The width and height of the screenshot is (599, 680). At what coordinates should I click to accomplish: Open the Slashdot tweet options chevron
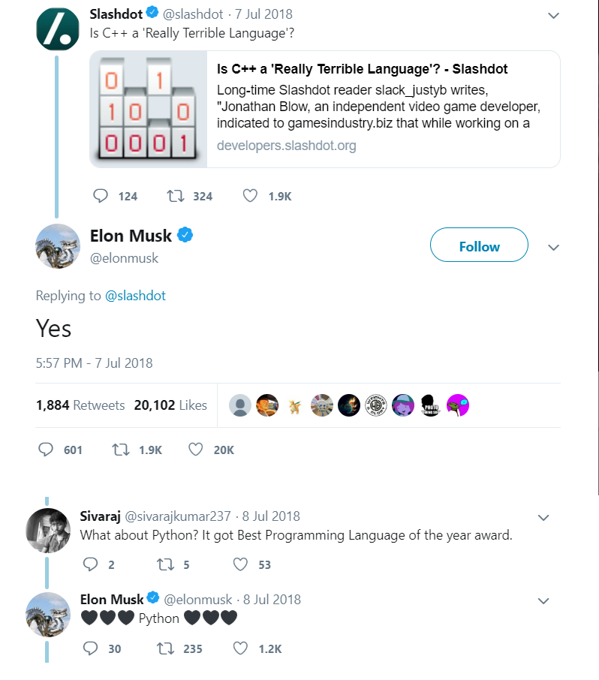click(553, 15)
